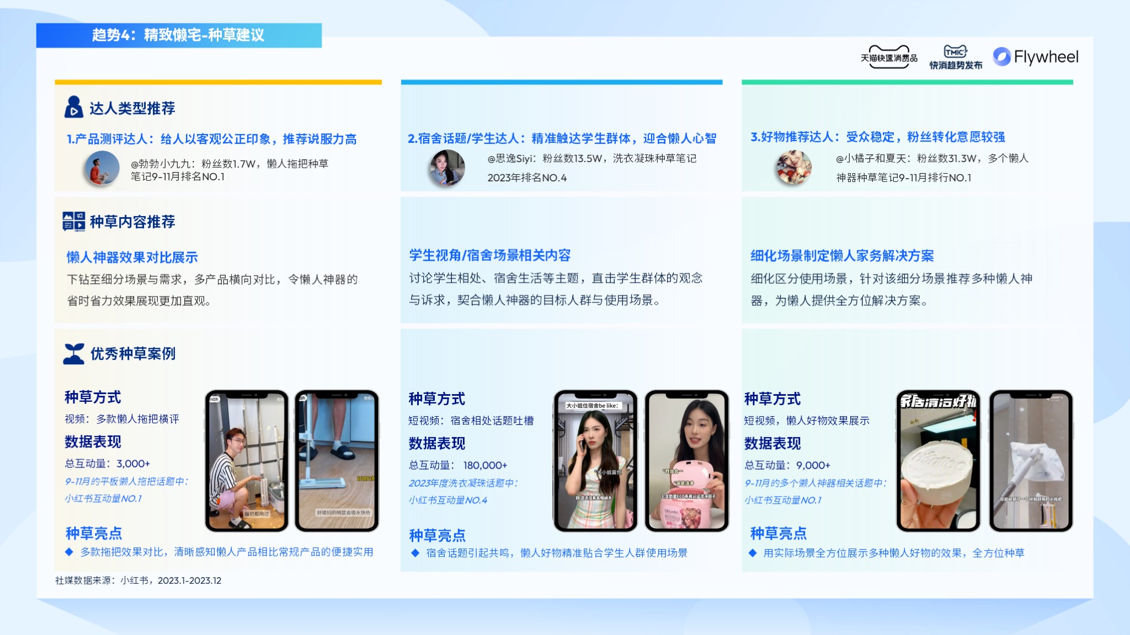This screenshot has width=1130, height=635.
Task: Click the subheading 学生视角/宿舍场景相关内容
Action: (x=490, y=255)
